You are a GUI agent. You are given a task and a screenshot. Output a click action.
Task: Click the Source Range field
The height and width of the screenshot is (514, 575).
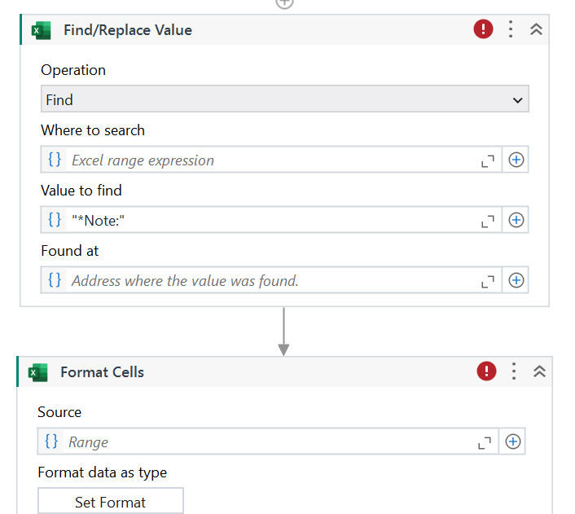270,442
